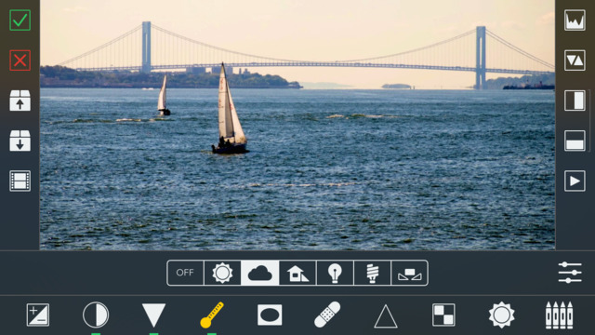
Task: Select the fluorescent lamp white balance preset
Action: tap(372, 273)
